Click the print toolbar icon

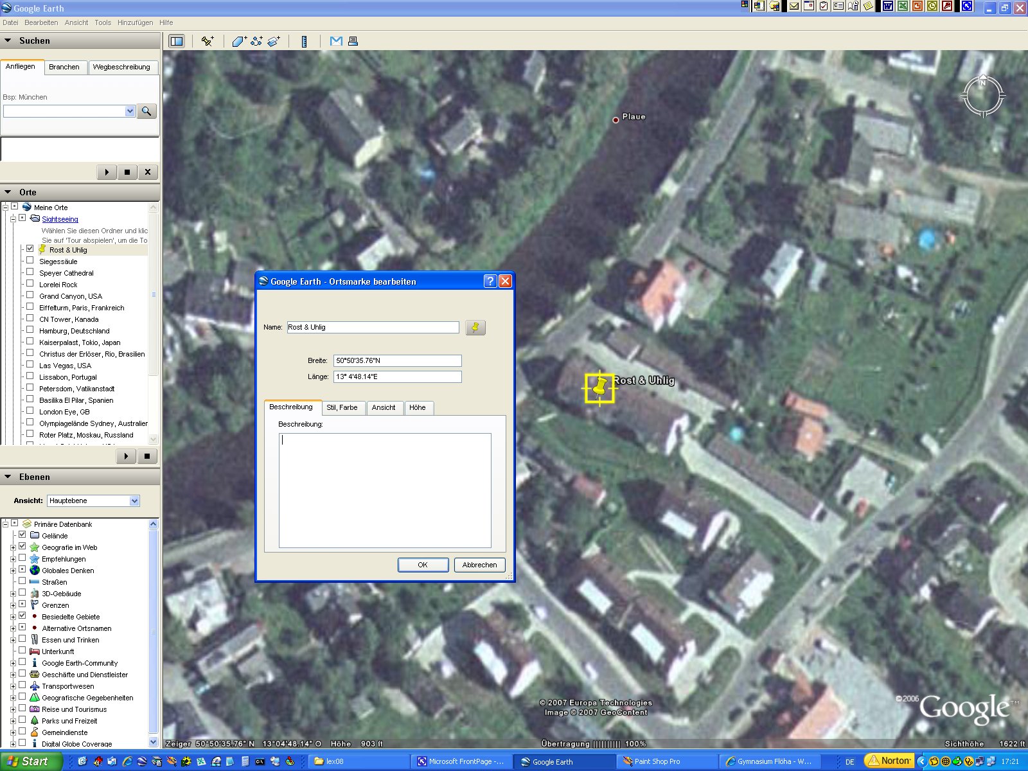[353, 41]
